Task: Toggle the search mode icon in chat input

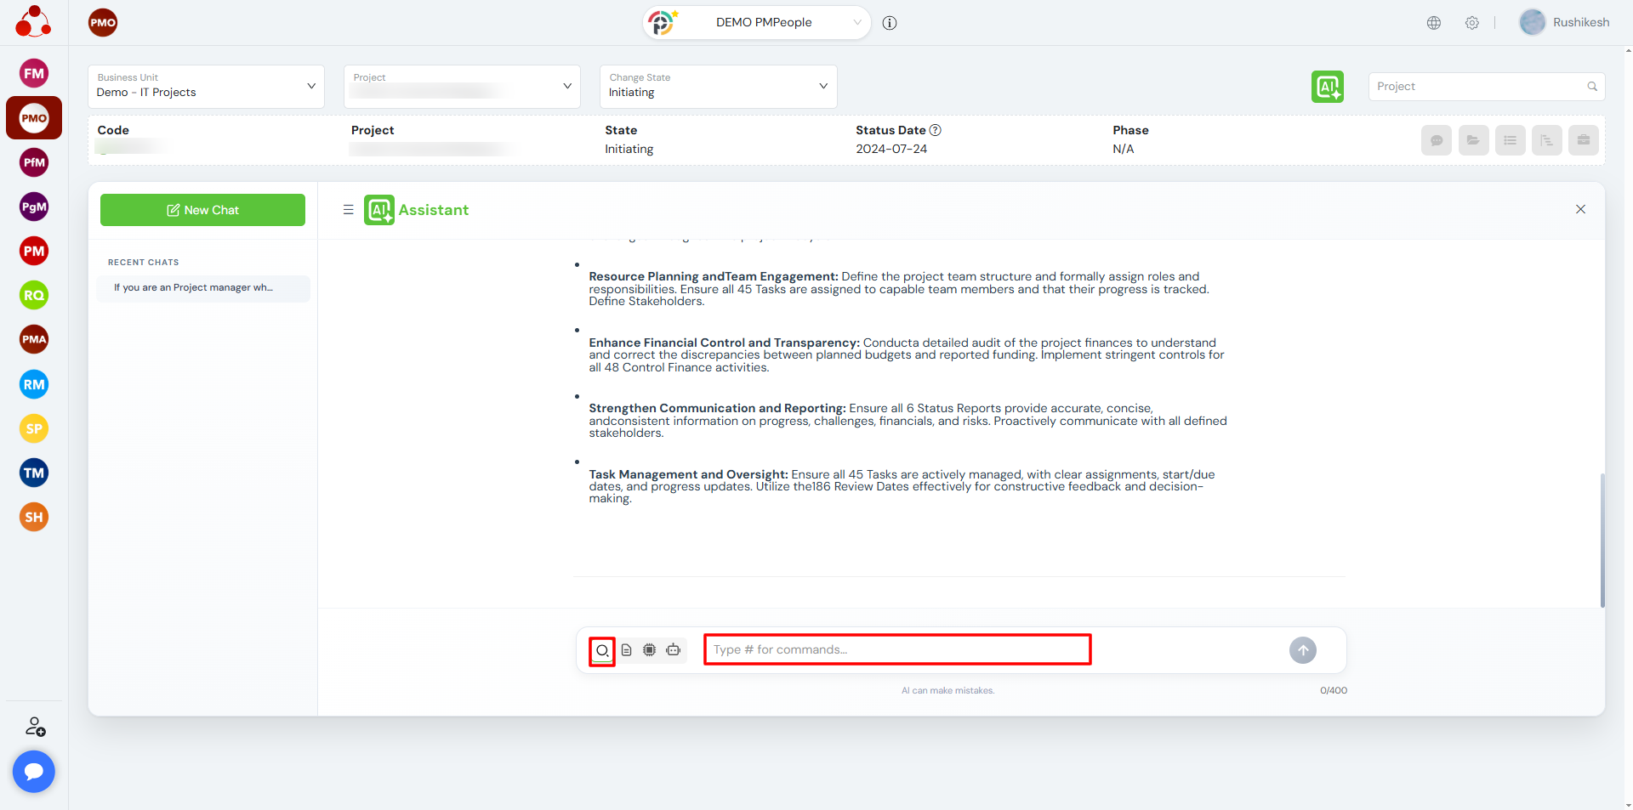Action: coord(602,651)
